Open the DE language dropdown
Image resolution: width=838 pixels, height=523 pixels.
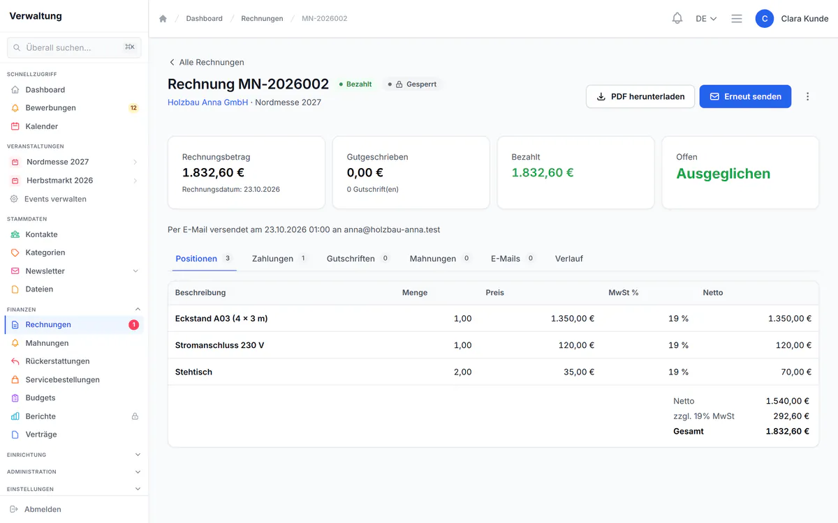tap(706, 19)
